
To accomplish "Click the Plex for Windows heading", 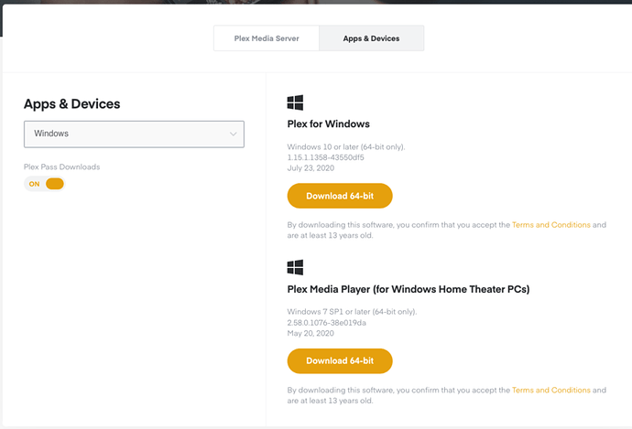I will (x=329, y=123).
